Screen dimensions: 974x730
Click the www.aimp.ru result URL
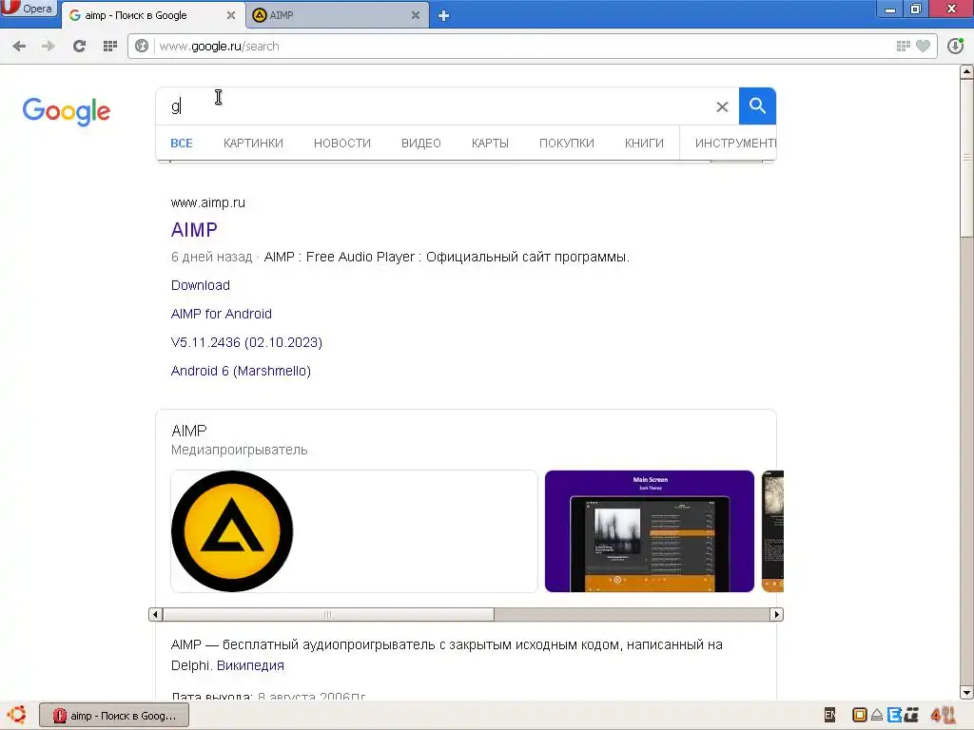tap(208, 202)
